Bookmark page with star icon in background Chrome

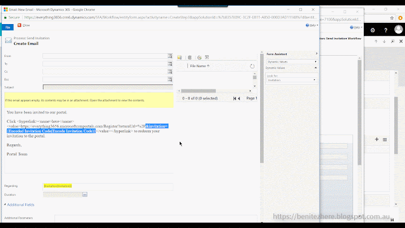click(x=392, y=18)
